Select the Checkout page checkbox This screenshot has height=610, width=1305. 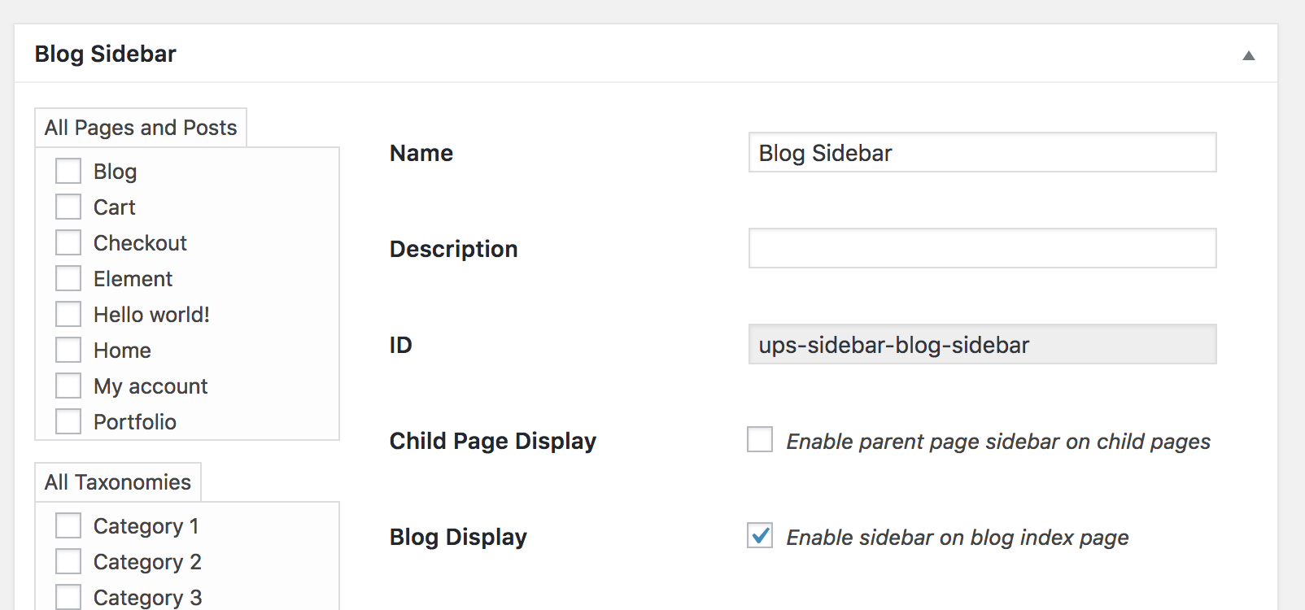tap(68, 243)
